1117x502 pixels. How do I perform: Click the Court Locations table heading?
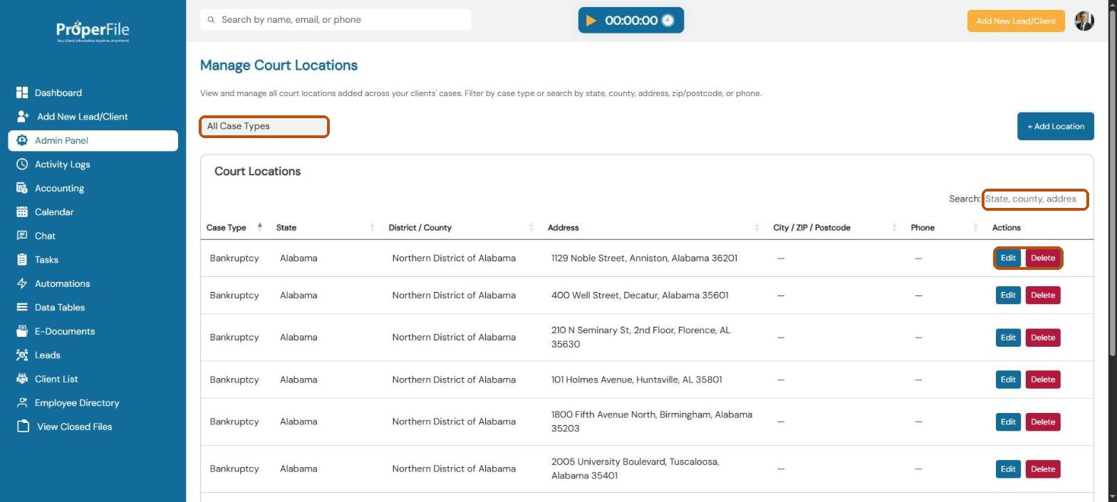tap(257, 171)
